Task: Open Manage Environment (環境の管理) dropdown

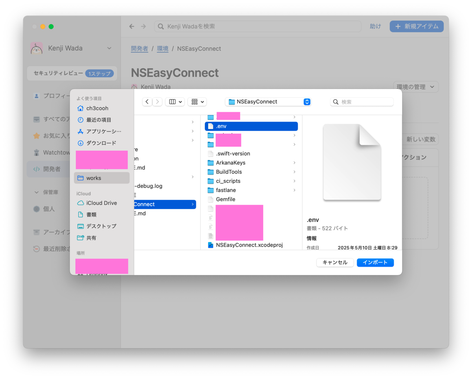Action: [416, 87]
